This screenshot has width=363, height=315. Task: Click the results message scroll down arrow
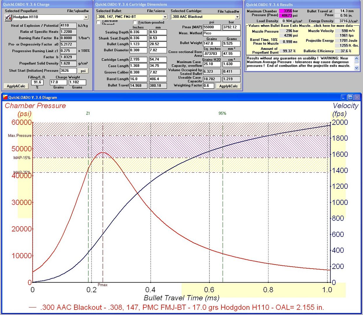click(356, 68)
